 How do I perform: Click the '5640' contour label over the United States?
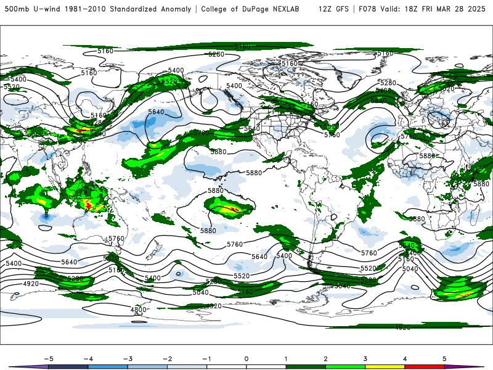point(252,128)
